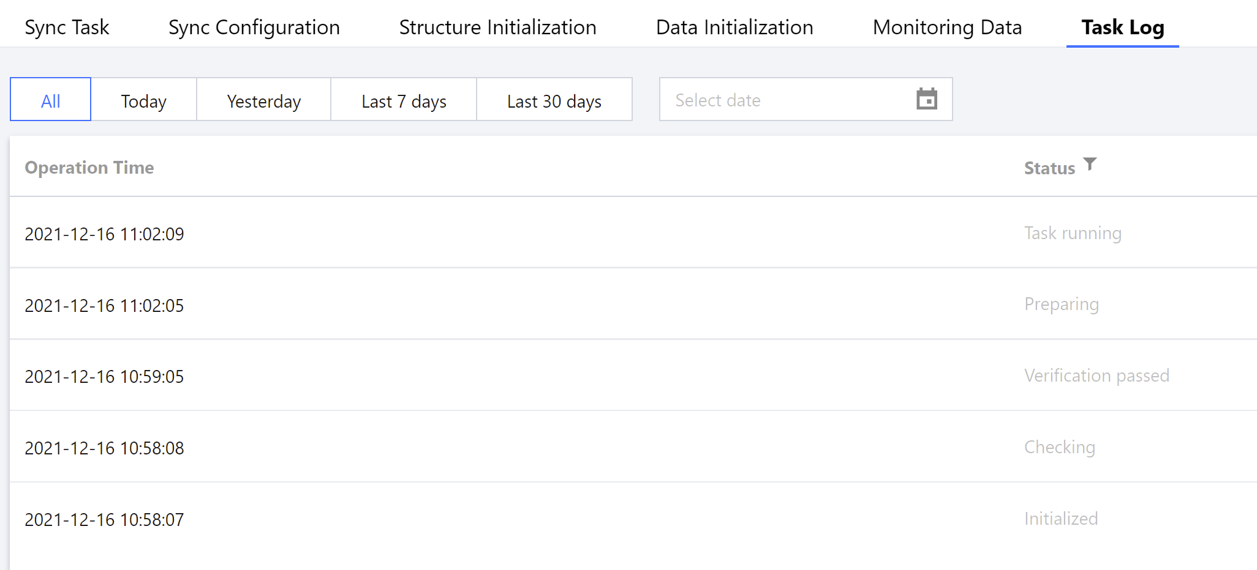This screenshot has height=570, width=1257.
Task: Show logs from Last 7 days
Action: [x=404, y=100]
